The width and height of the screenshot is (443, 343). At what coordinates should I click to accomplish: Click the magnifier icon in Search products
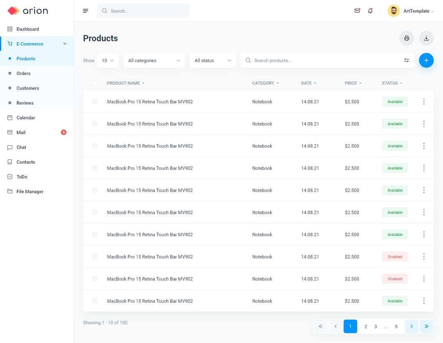coord(248,60)
